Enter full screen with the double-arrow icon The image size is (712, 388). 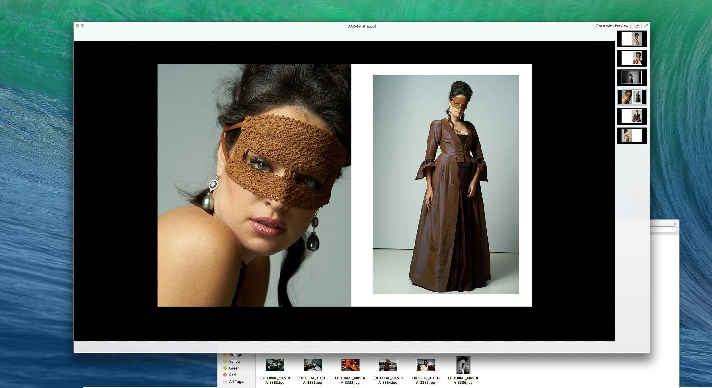646,26
